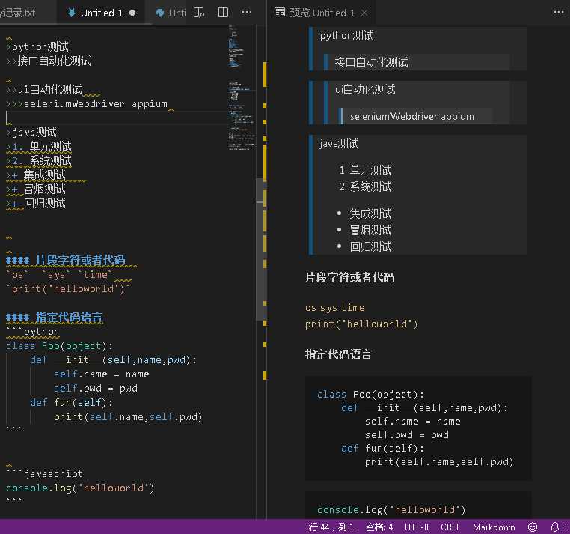Click 片段字符或者代码 heading in preview
This screenshot has width=570, height=534.
349,277
